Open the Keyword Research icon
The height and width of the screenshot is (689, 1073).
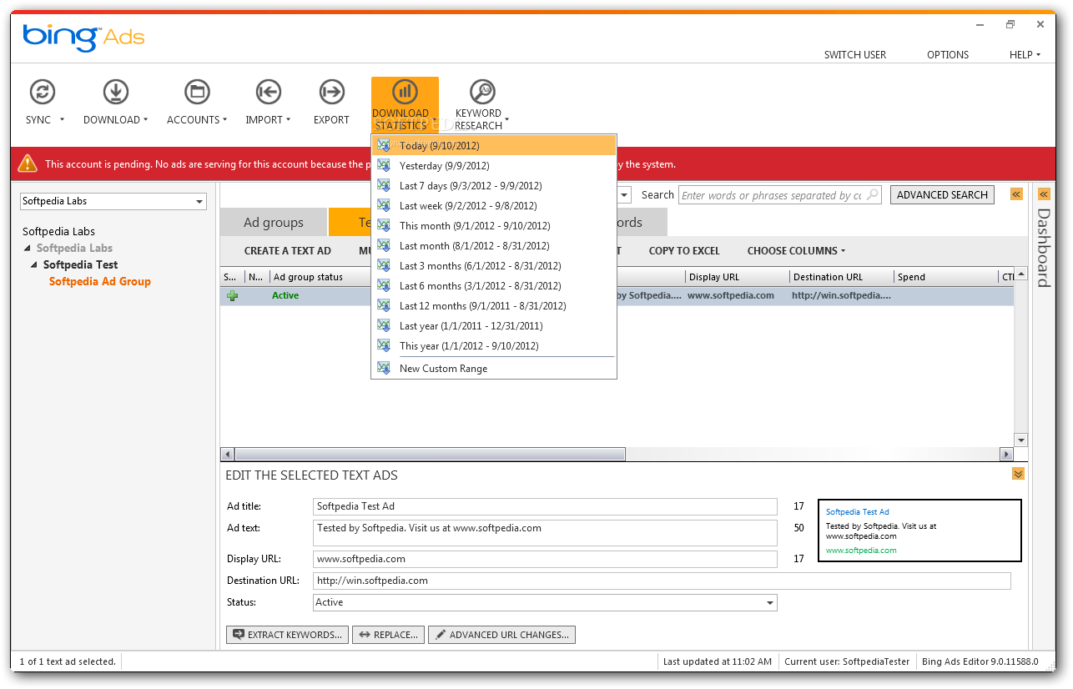(482, 91)
